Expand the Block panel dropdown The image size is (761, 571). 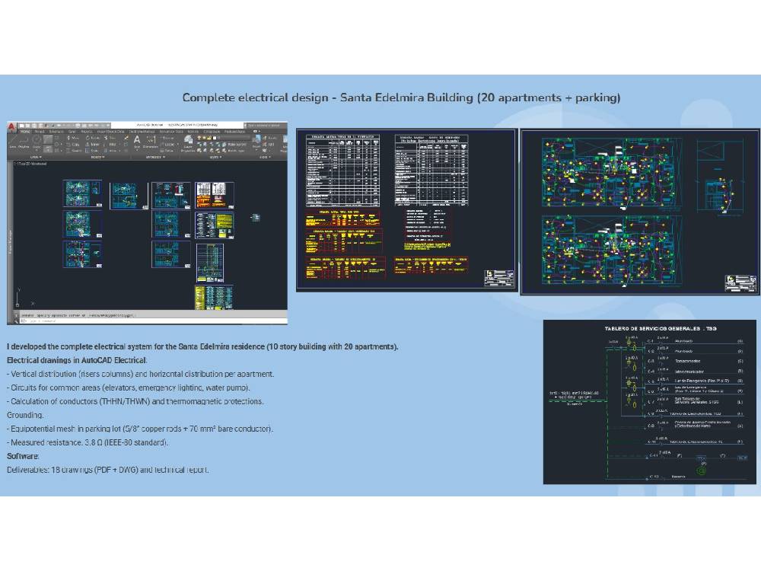coord(266,157)
